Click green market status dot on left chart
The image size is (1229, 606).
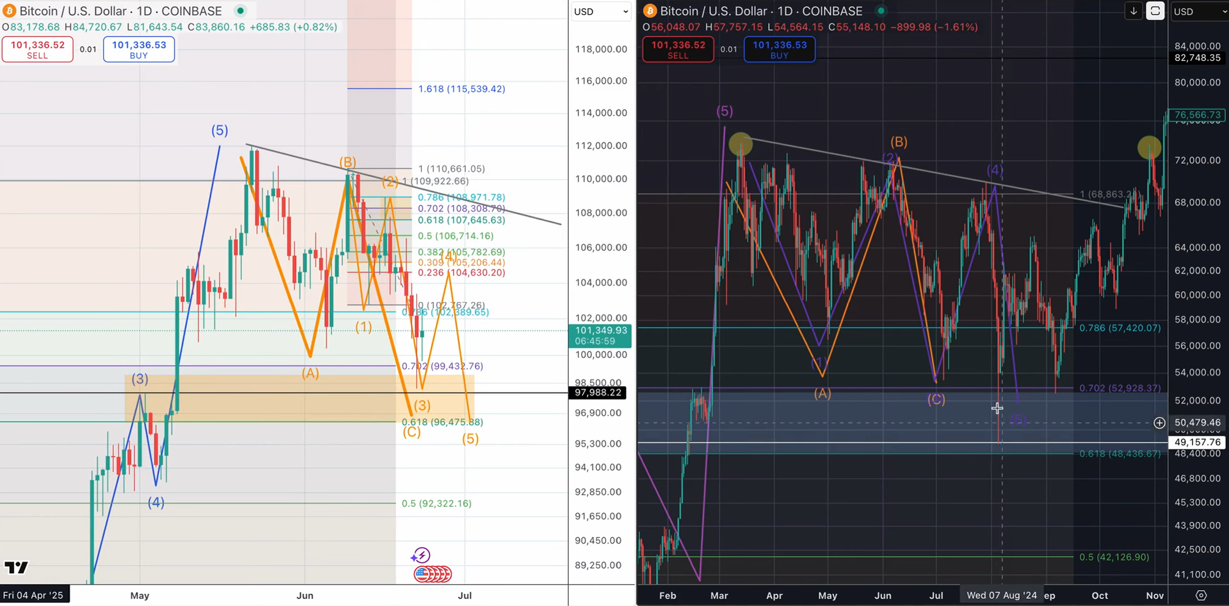[x=240, y=11]
